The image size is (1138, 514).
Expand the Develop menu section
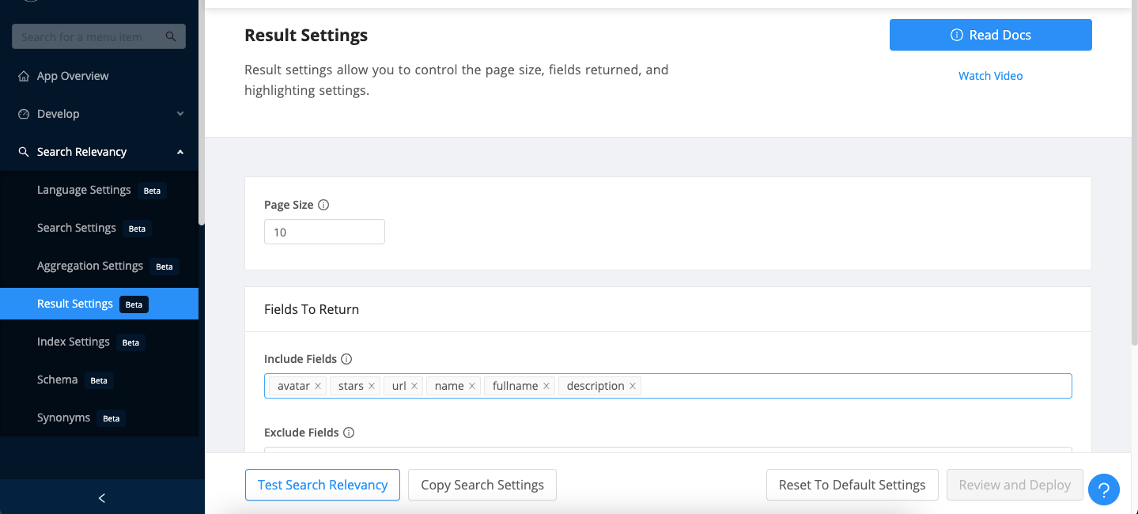[x=180, y=114]
